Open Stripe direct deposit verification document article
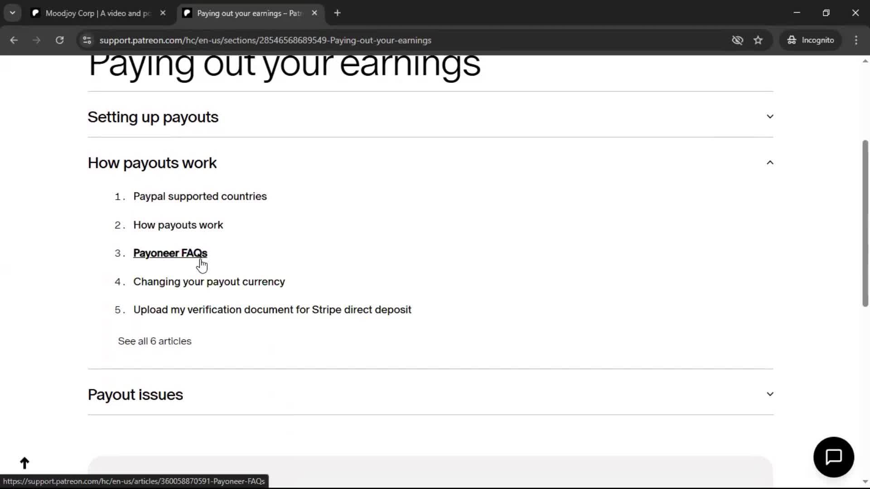Viewport: 870px width, 489px height. click(x=272, y=310)
